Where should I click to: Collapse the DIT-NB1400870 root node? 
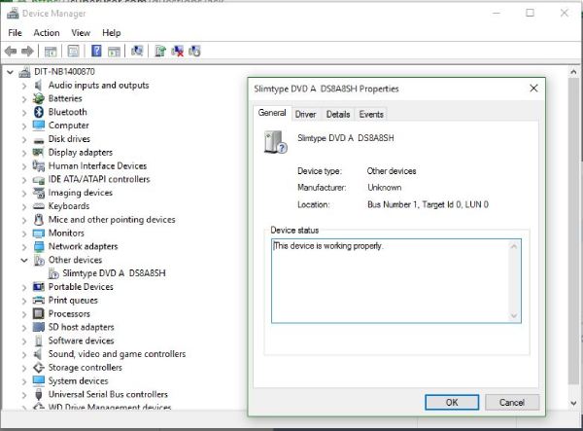pyautogui.click(x=11, y=72)
